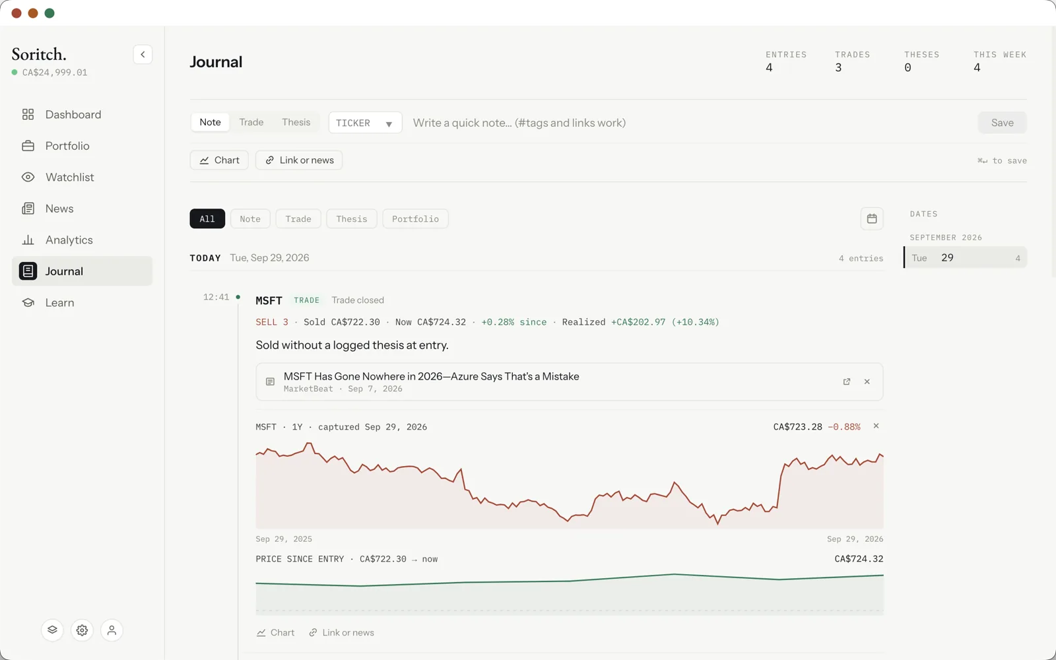Viewport: 1056px width, 660px height.
Task: Attach a link or news to new note
Action: pos(299,160)
